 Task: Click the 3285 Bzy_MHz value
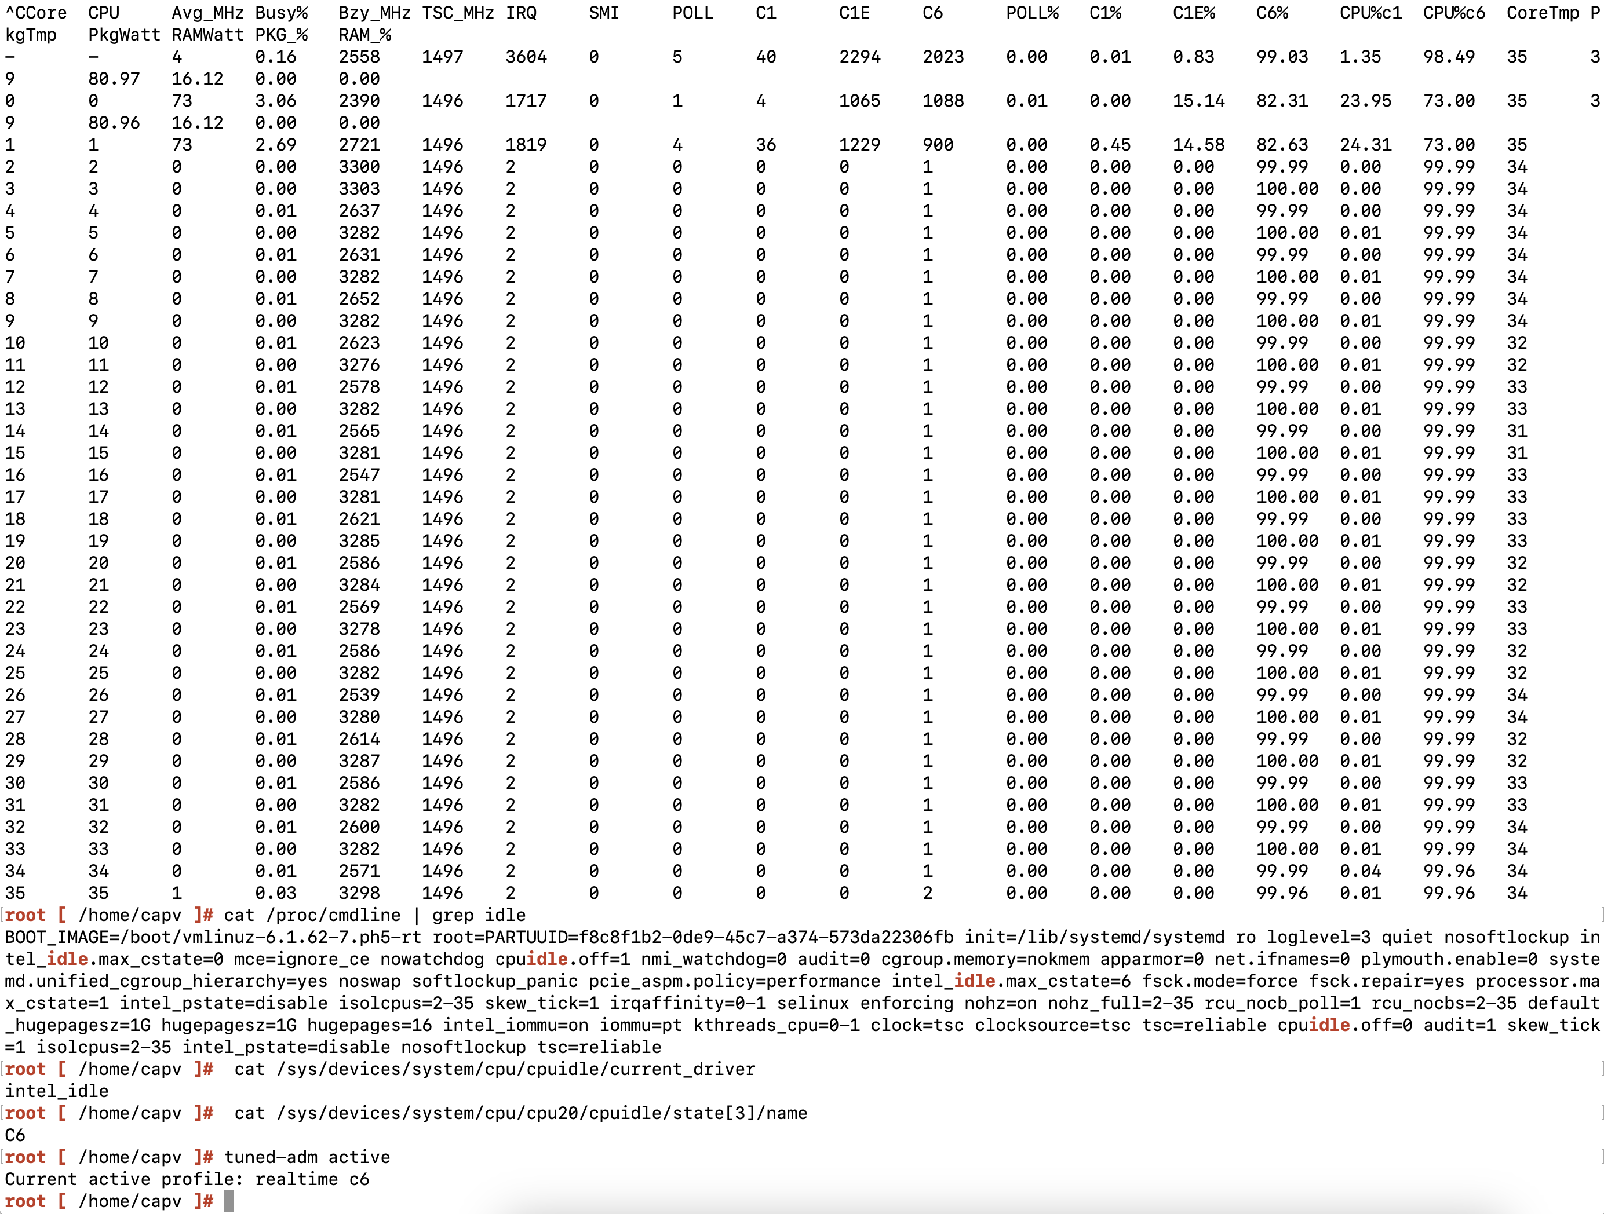coord(359,542)
